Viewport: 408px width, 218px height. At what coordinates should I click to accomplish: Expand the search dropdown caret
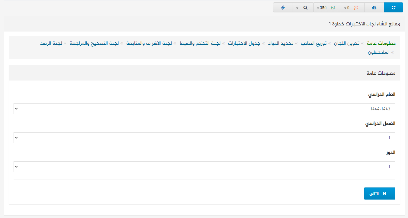[297, 8]
